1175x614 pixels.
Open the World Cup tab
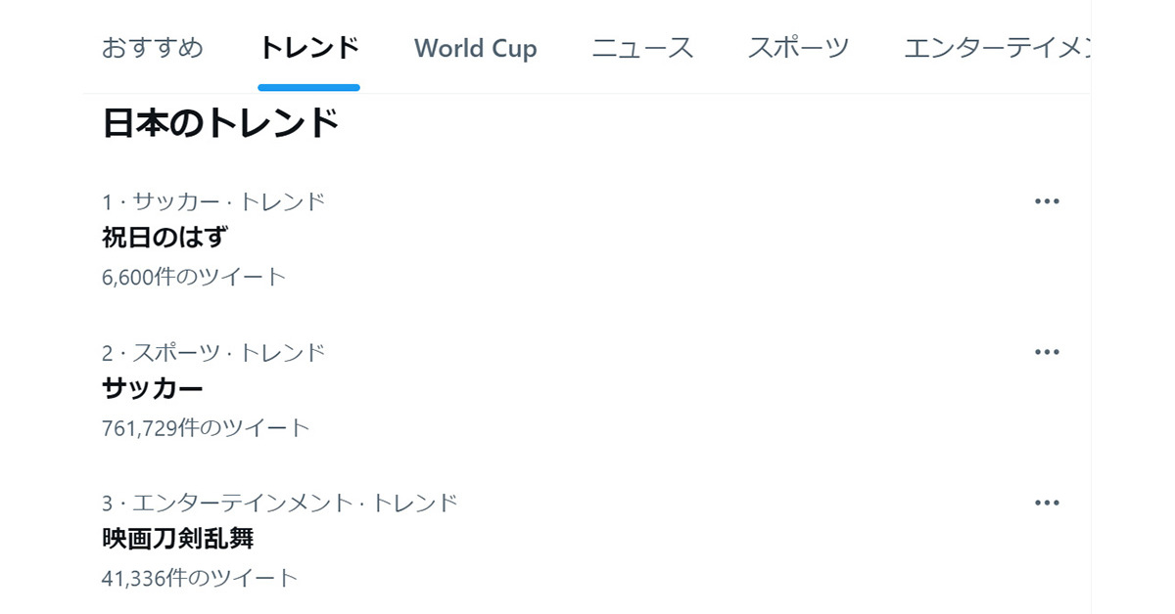pos(475,49)
